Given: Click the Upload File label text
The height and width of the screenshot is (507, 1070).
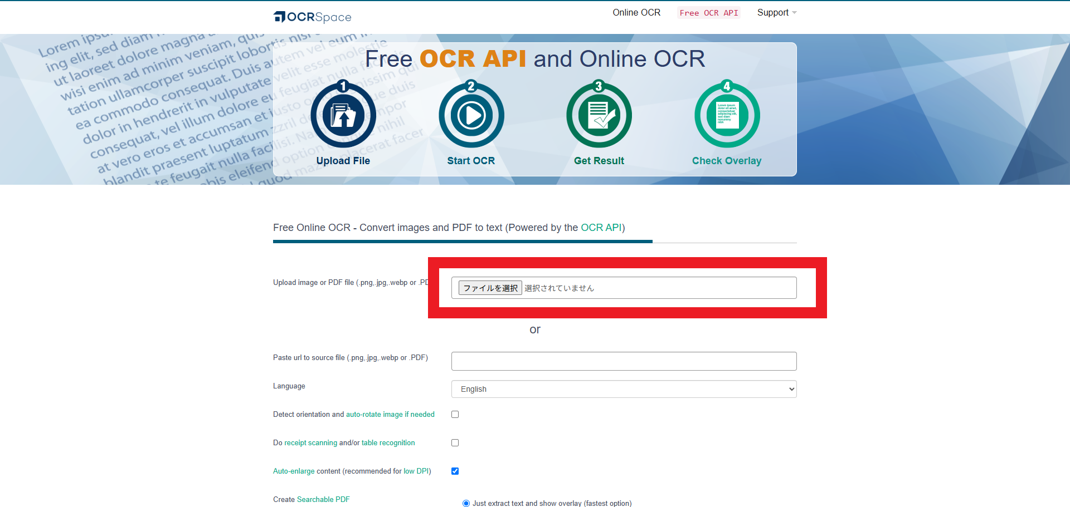Looking at the screenshot, I should (x=343, y=161).
